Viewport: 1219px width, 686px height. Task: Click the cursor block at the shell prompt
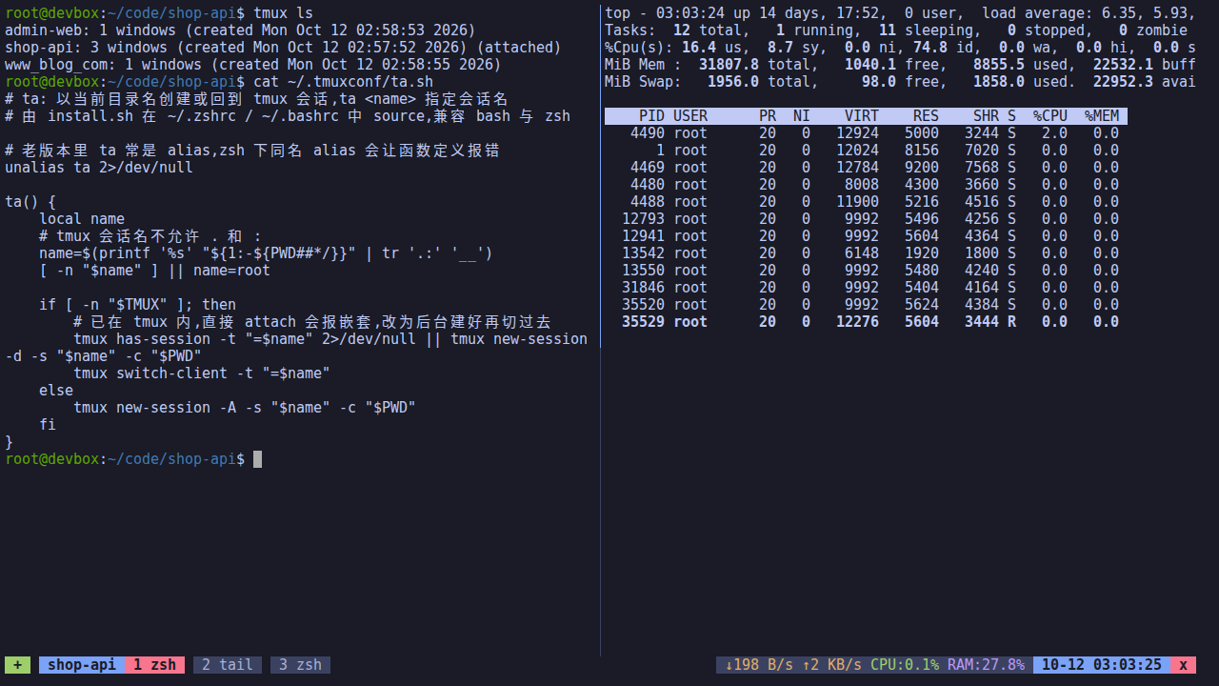pos(257,459)
